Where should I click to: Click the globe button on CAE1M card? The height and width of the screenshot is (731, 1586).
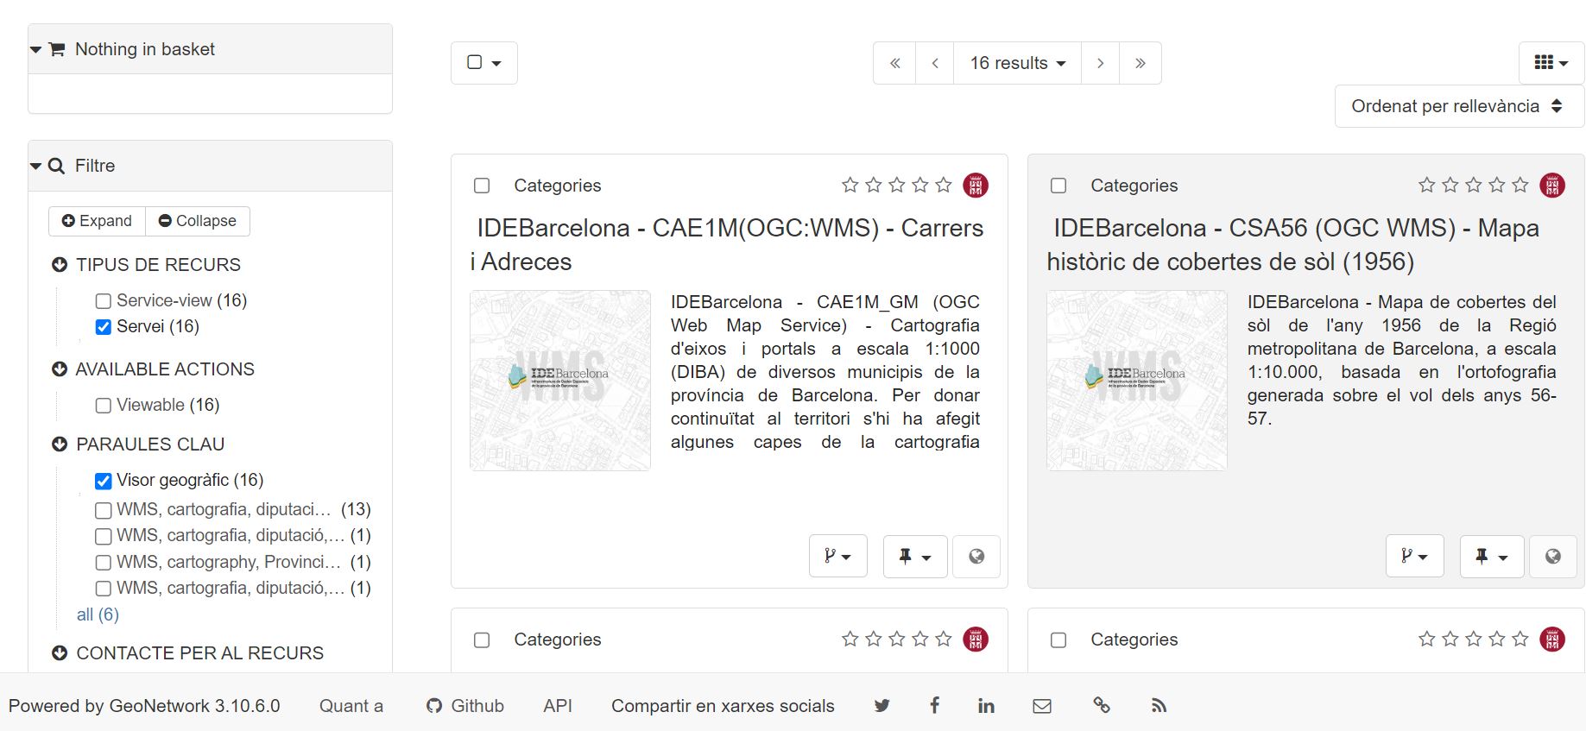976,557
